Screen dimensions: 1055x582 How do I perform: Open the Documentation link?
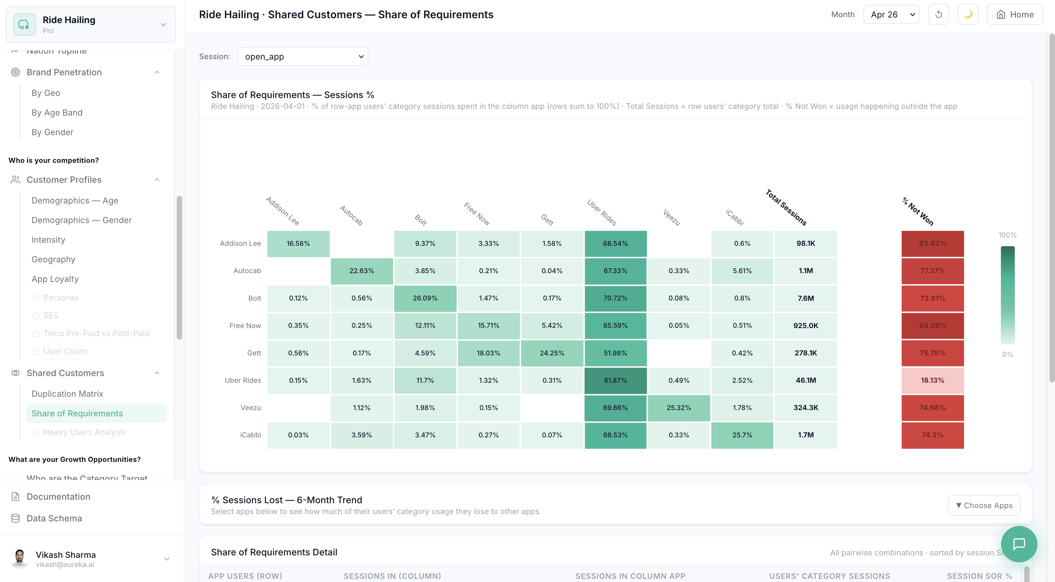point(58,497)
